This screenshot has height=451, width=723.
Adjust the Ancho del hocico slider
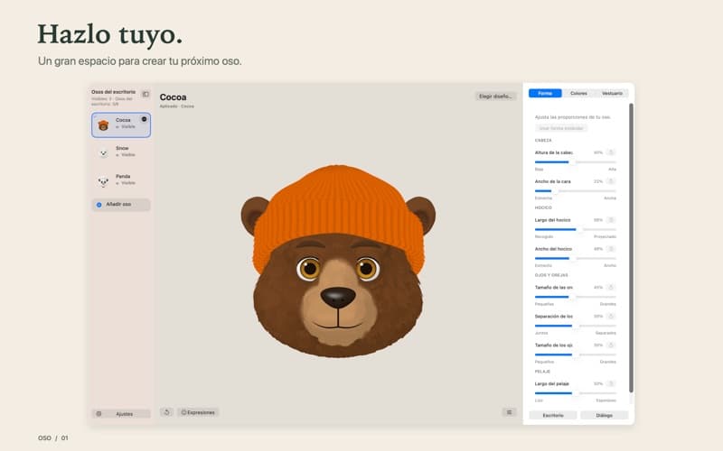coord(575,258)
